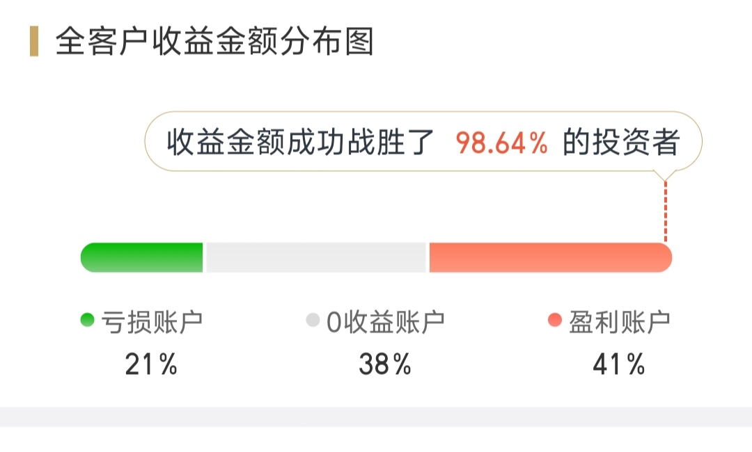Tap the 盈利账户 legend label
Viewport: 752px width, 452px height.
[x=619, y=321]
